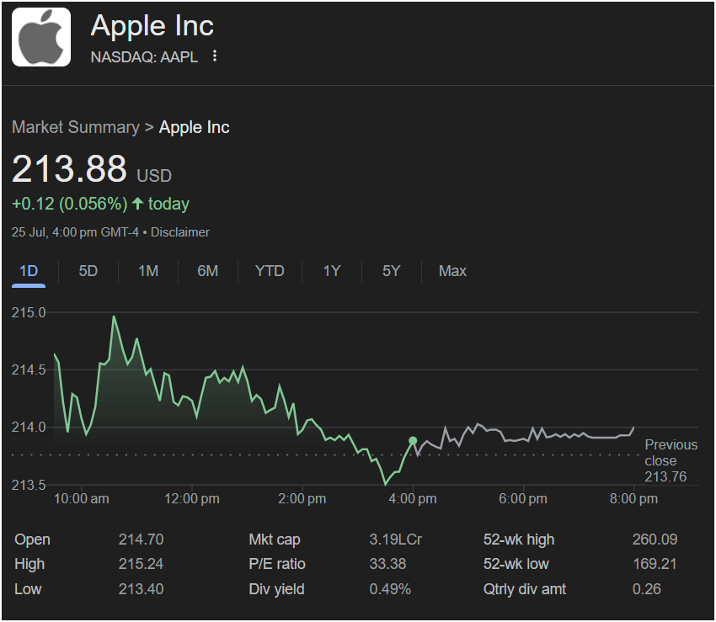The width and height of the screenshot is (716, 622).
Task: Click the 52-wk high label
Action: pyautogui.click(x=519, y=540)
